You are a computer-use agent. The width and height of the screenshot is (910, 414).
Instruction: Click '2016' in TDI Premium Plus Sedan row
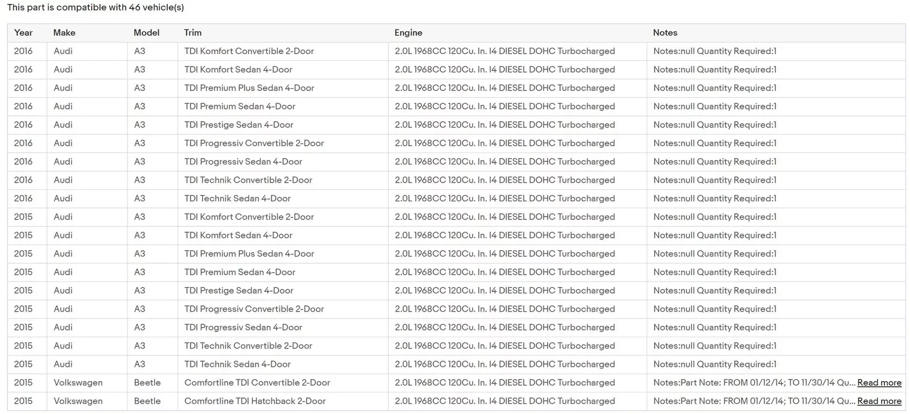[x=23, y=88]
